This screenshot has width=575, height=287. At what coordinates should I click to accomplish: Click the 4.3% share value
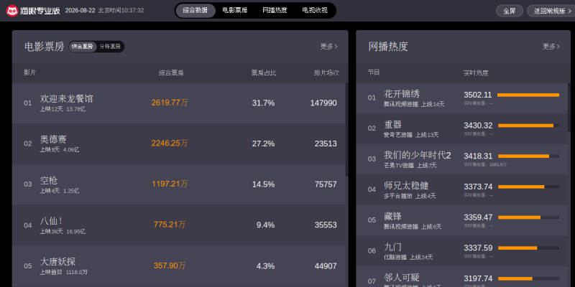pos(265,266)
